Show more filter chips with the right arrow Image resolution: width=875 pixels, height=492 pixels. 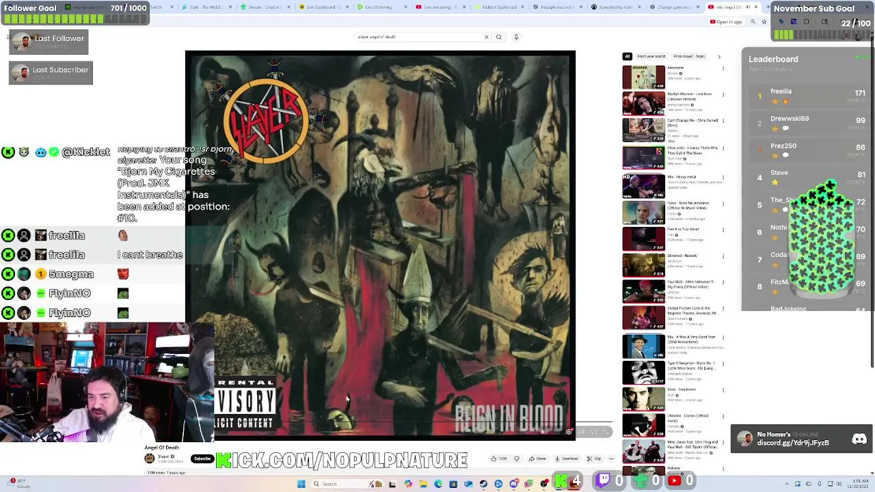719,57
